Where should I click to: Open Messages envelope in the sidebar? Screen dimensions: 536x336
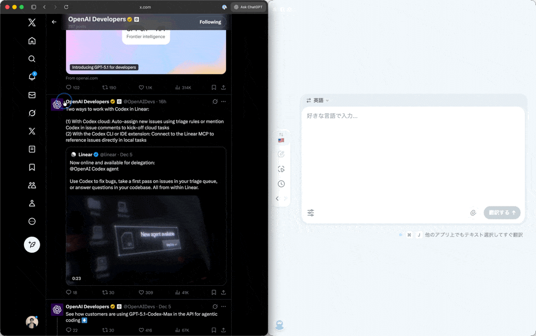pyautogui.click(x=32, y=95)
